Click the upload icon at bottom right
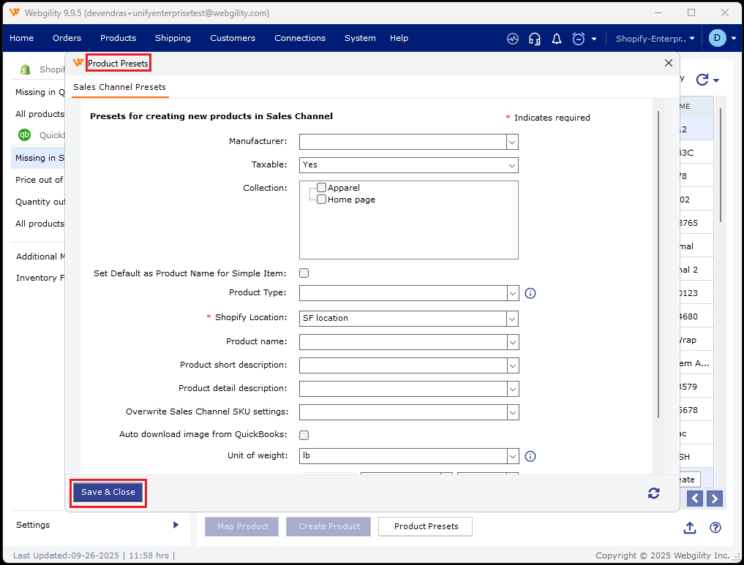 pyautogui.click(x=690, y=528)
